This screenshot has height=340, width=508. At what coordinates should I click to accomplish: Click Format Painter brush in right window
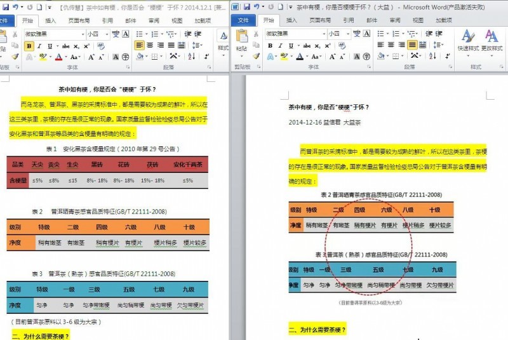[257, 56]
